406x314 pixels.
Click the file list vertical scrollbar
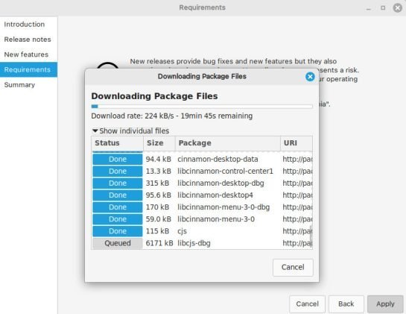(x=311, y=236)
